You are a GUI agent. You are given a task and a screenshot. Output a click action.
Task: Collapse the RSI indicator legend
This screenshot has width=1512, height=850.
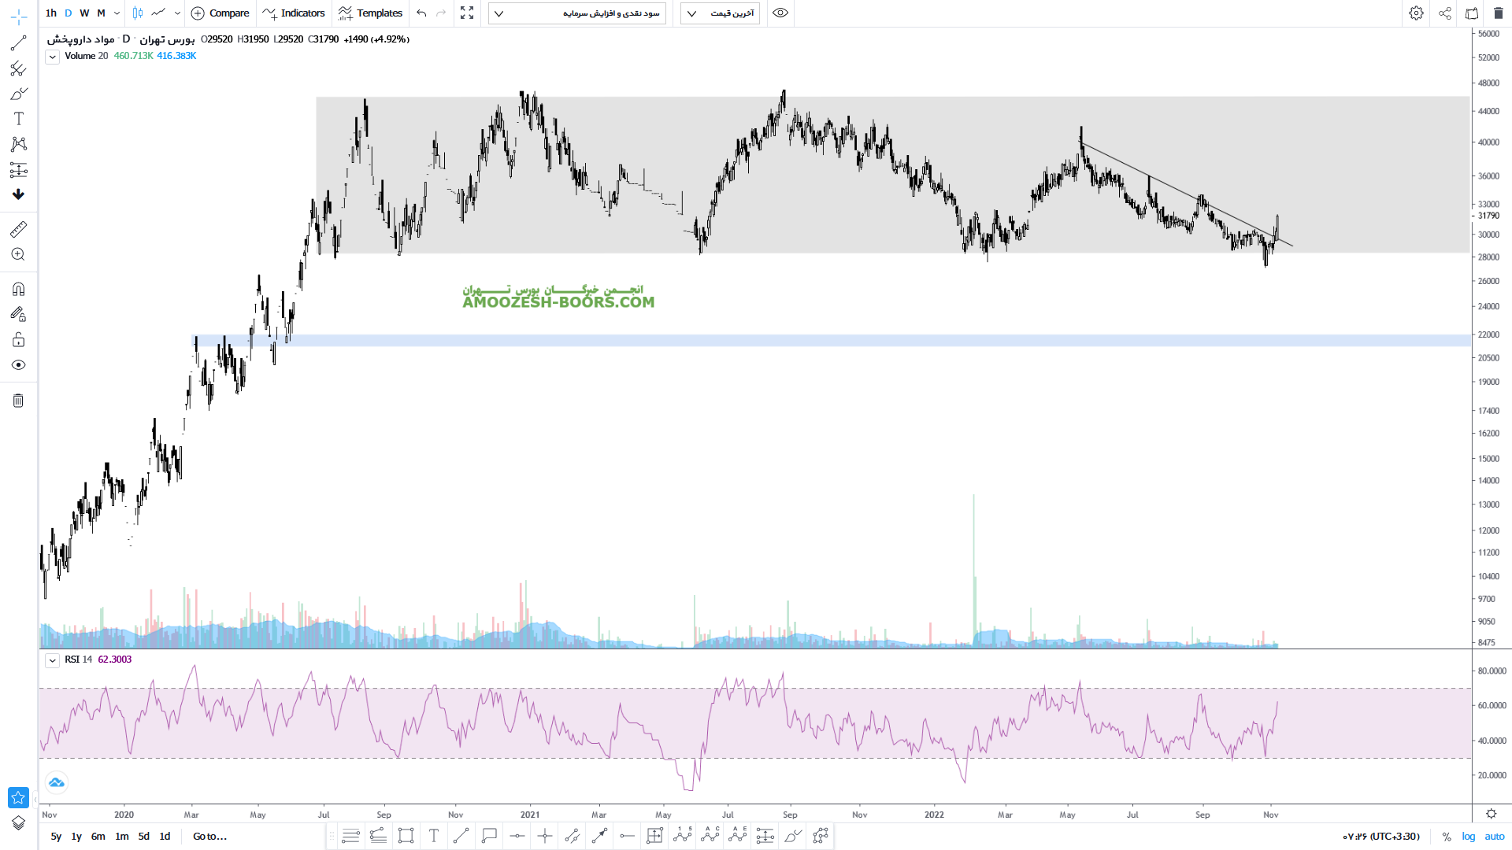tap(52, 660)
